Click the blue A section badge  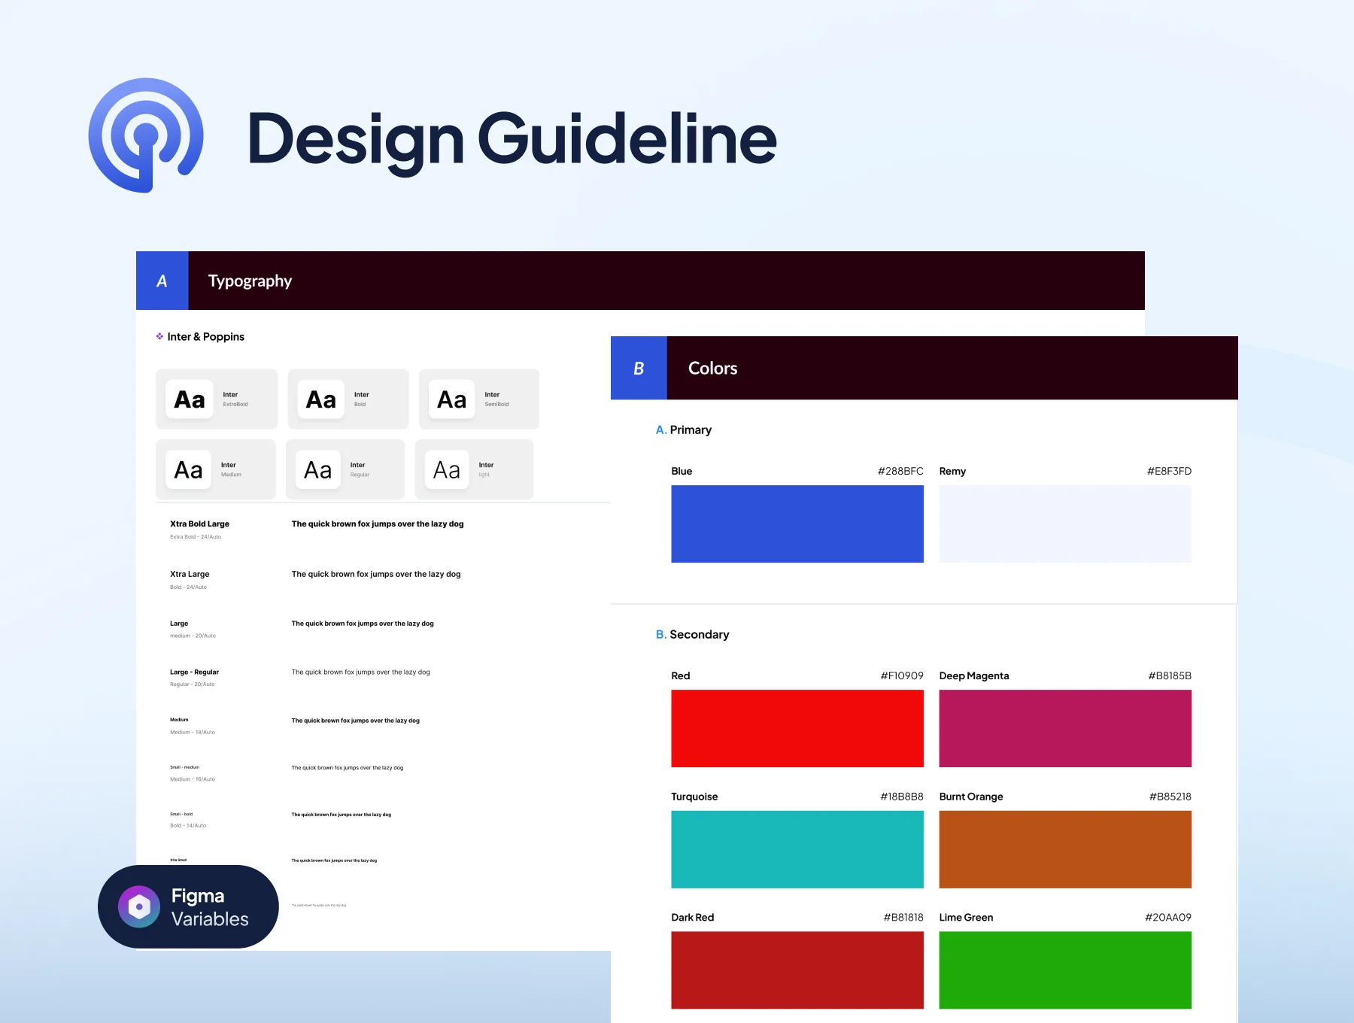coord(162,281)
